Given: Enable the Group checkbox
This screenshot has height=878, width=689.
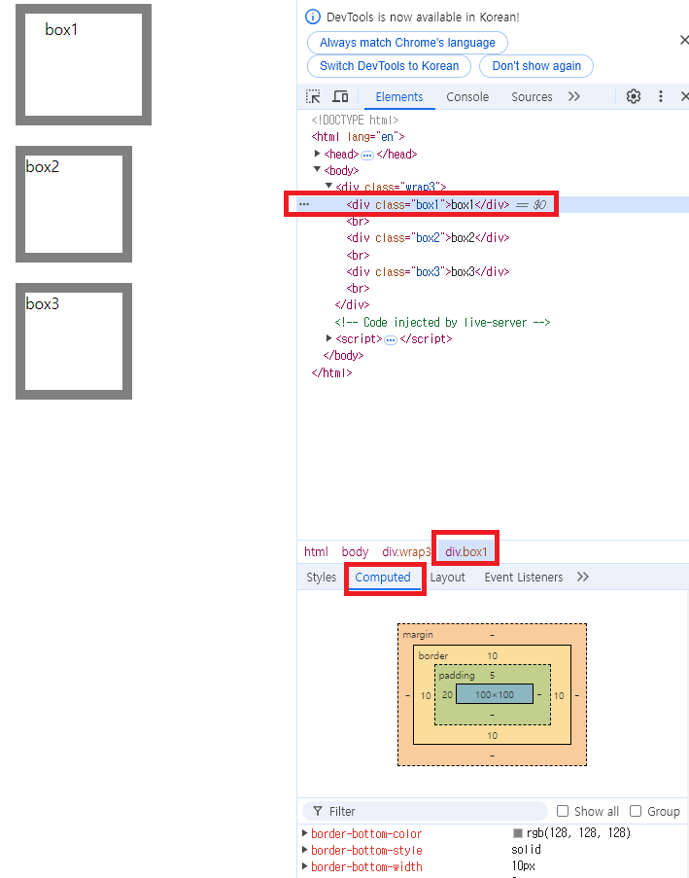Looking at the screenshot, I should pyautogui.click(x=636, y=811).
